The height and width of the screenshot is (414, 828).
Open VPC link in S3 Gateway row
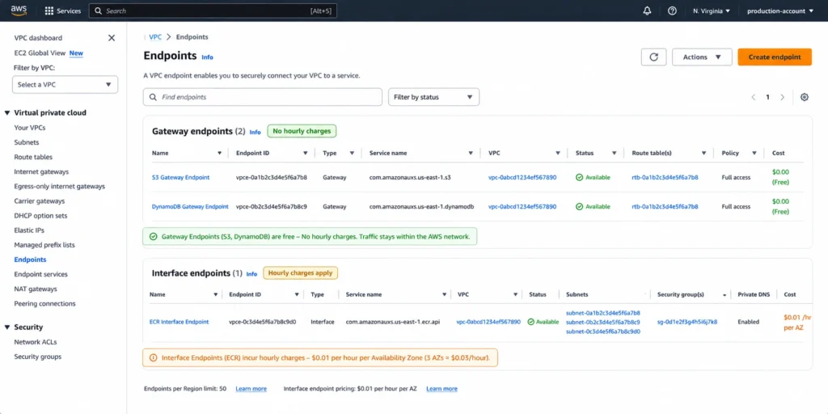pos(522,177)
